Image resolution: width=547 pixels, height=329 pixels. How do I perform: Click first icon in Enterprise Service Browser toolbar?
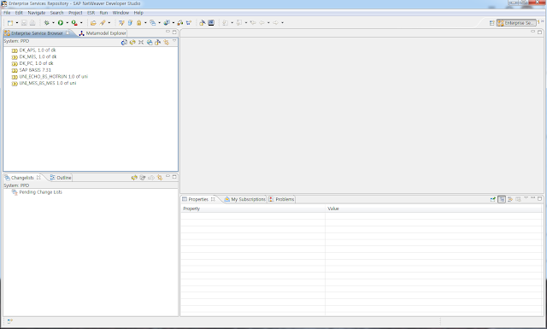(124, 42)
